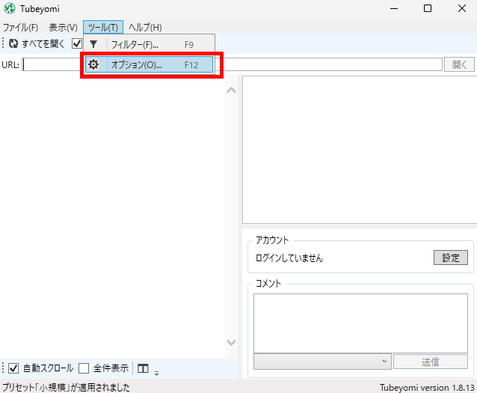
Task: Click the 開く button beside URL field
Action: coord(459,64)
